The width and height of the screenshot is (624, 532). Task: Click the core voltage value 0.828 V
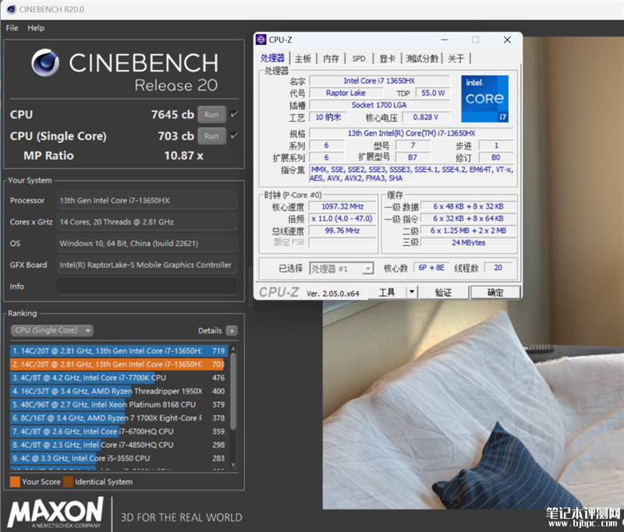point(426,117)
